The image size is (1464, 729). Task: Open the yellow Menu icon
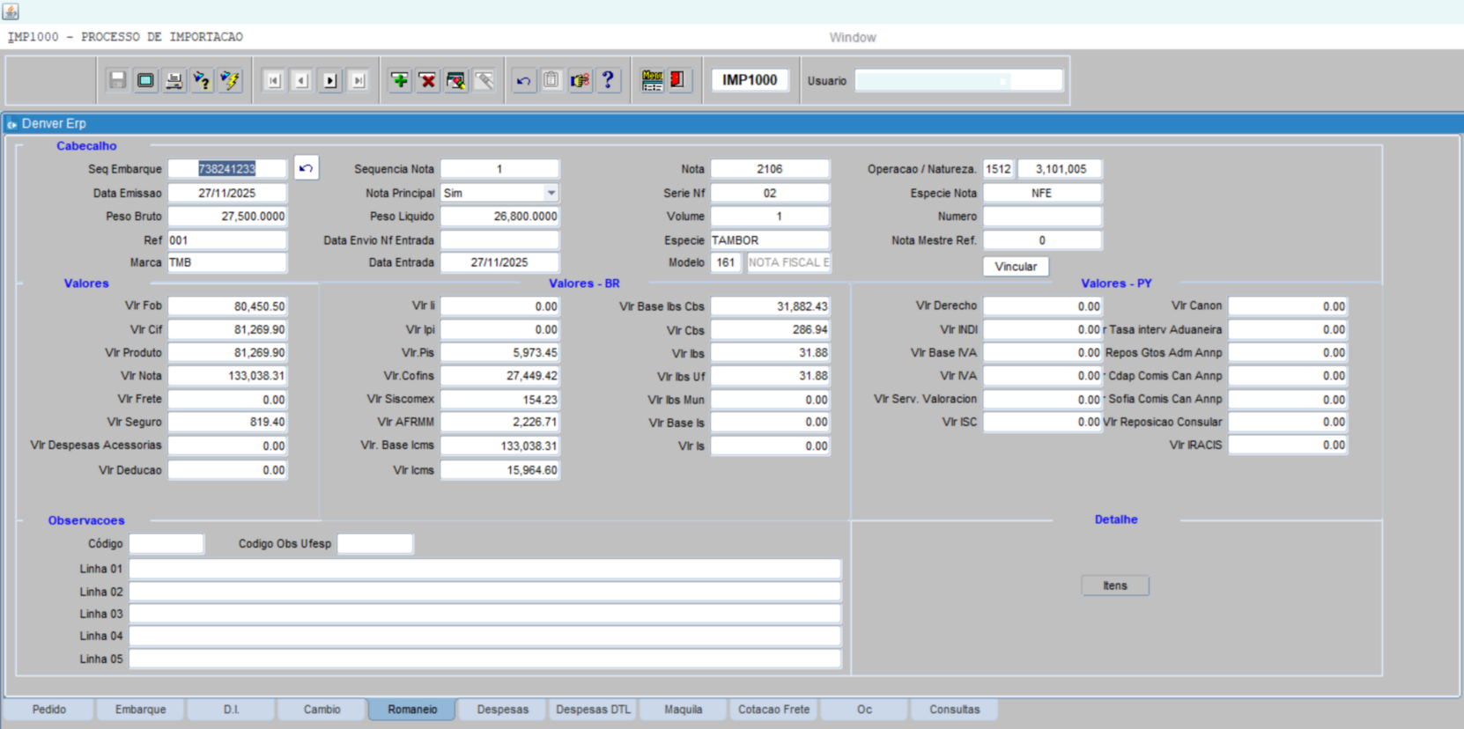click(652, 80)
